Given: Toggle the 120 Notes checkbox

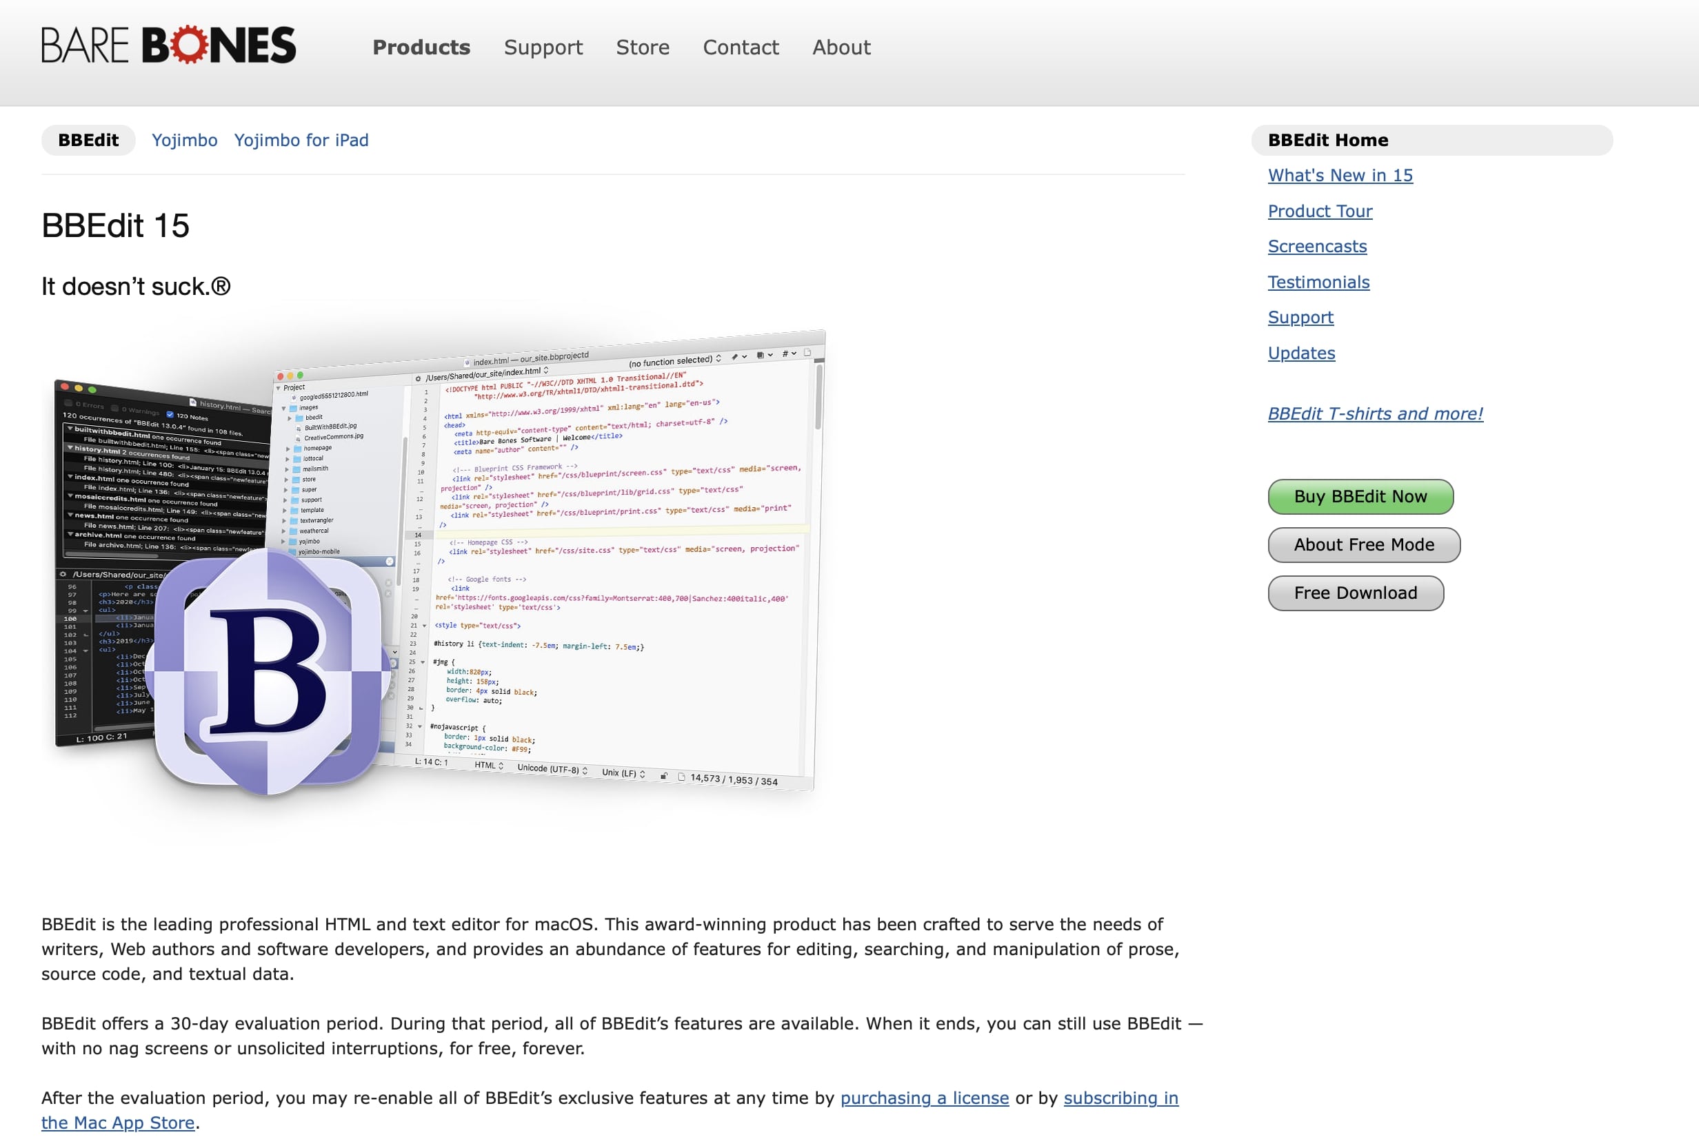Looking at the screenshot, I should (x=170, y=415).
